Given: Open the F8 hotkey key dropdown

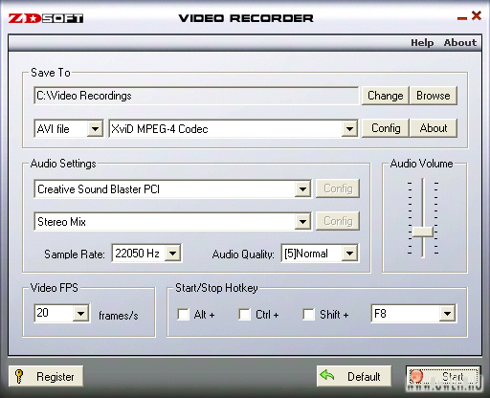Looking at the screenshot, I should coord(413,314).
